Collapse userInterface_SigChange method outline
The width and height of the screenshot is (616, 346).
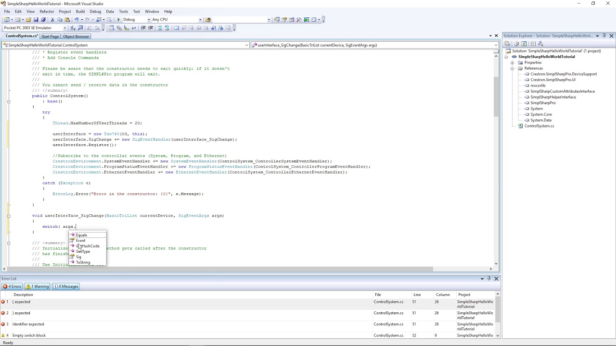pos(8,216)
